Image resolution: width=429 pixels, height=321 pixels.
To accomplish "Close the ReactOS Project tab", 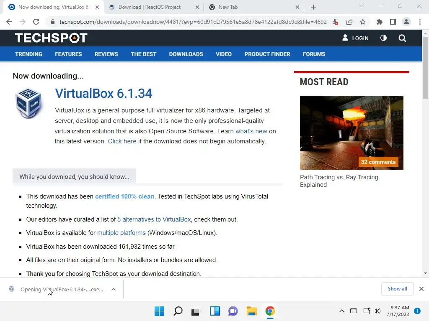I will coord(197,7).
